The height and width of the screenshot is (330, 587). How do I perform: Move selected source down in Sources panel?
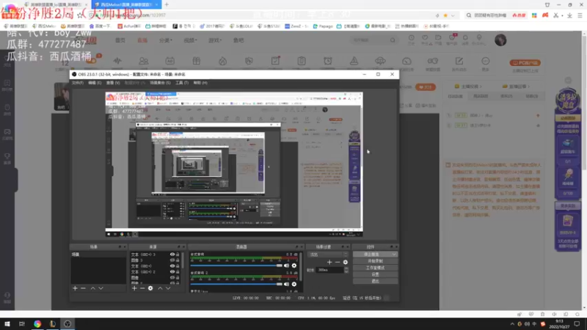(x=168, y=288)
